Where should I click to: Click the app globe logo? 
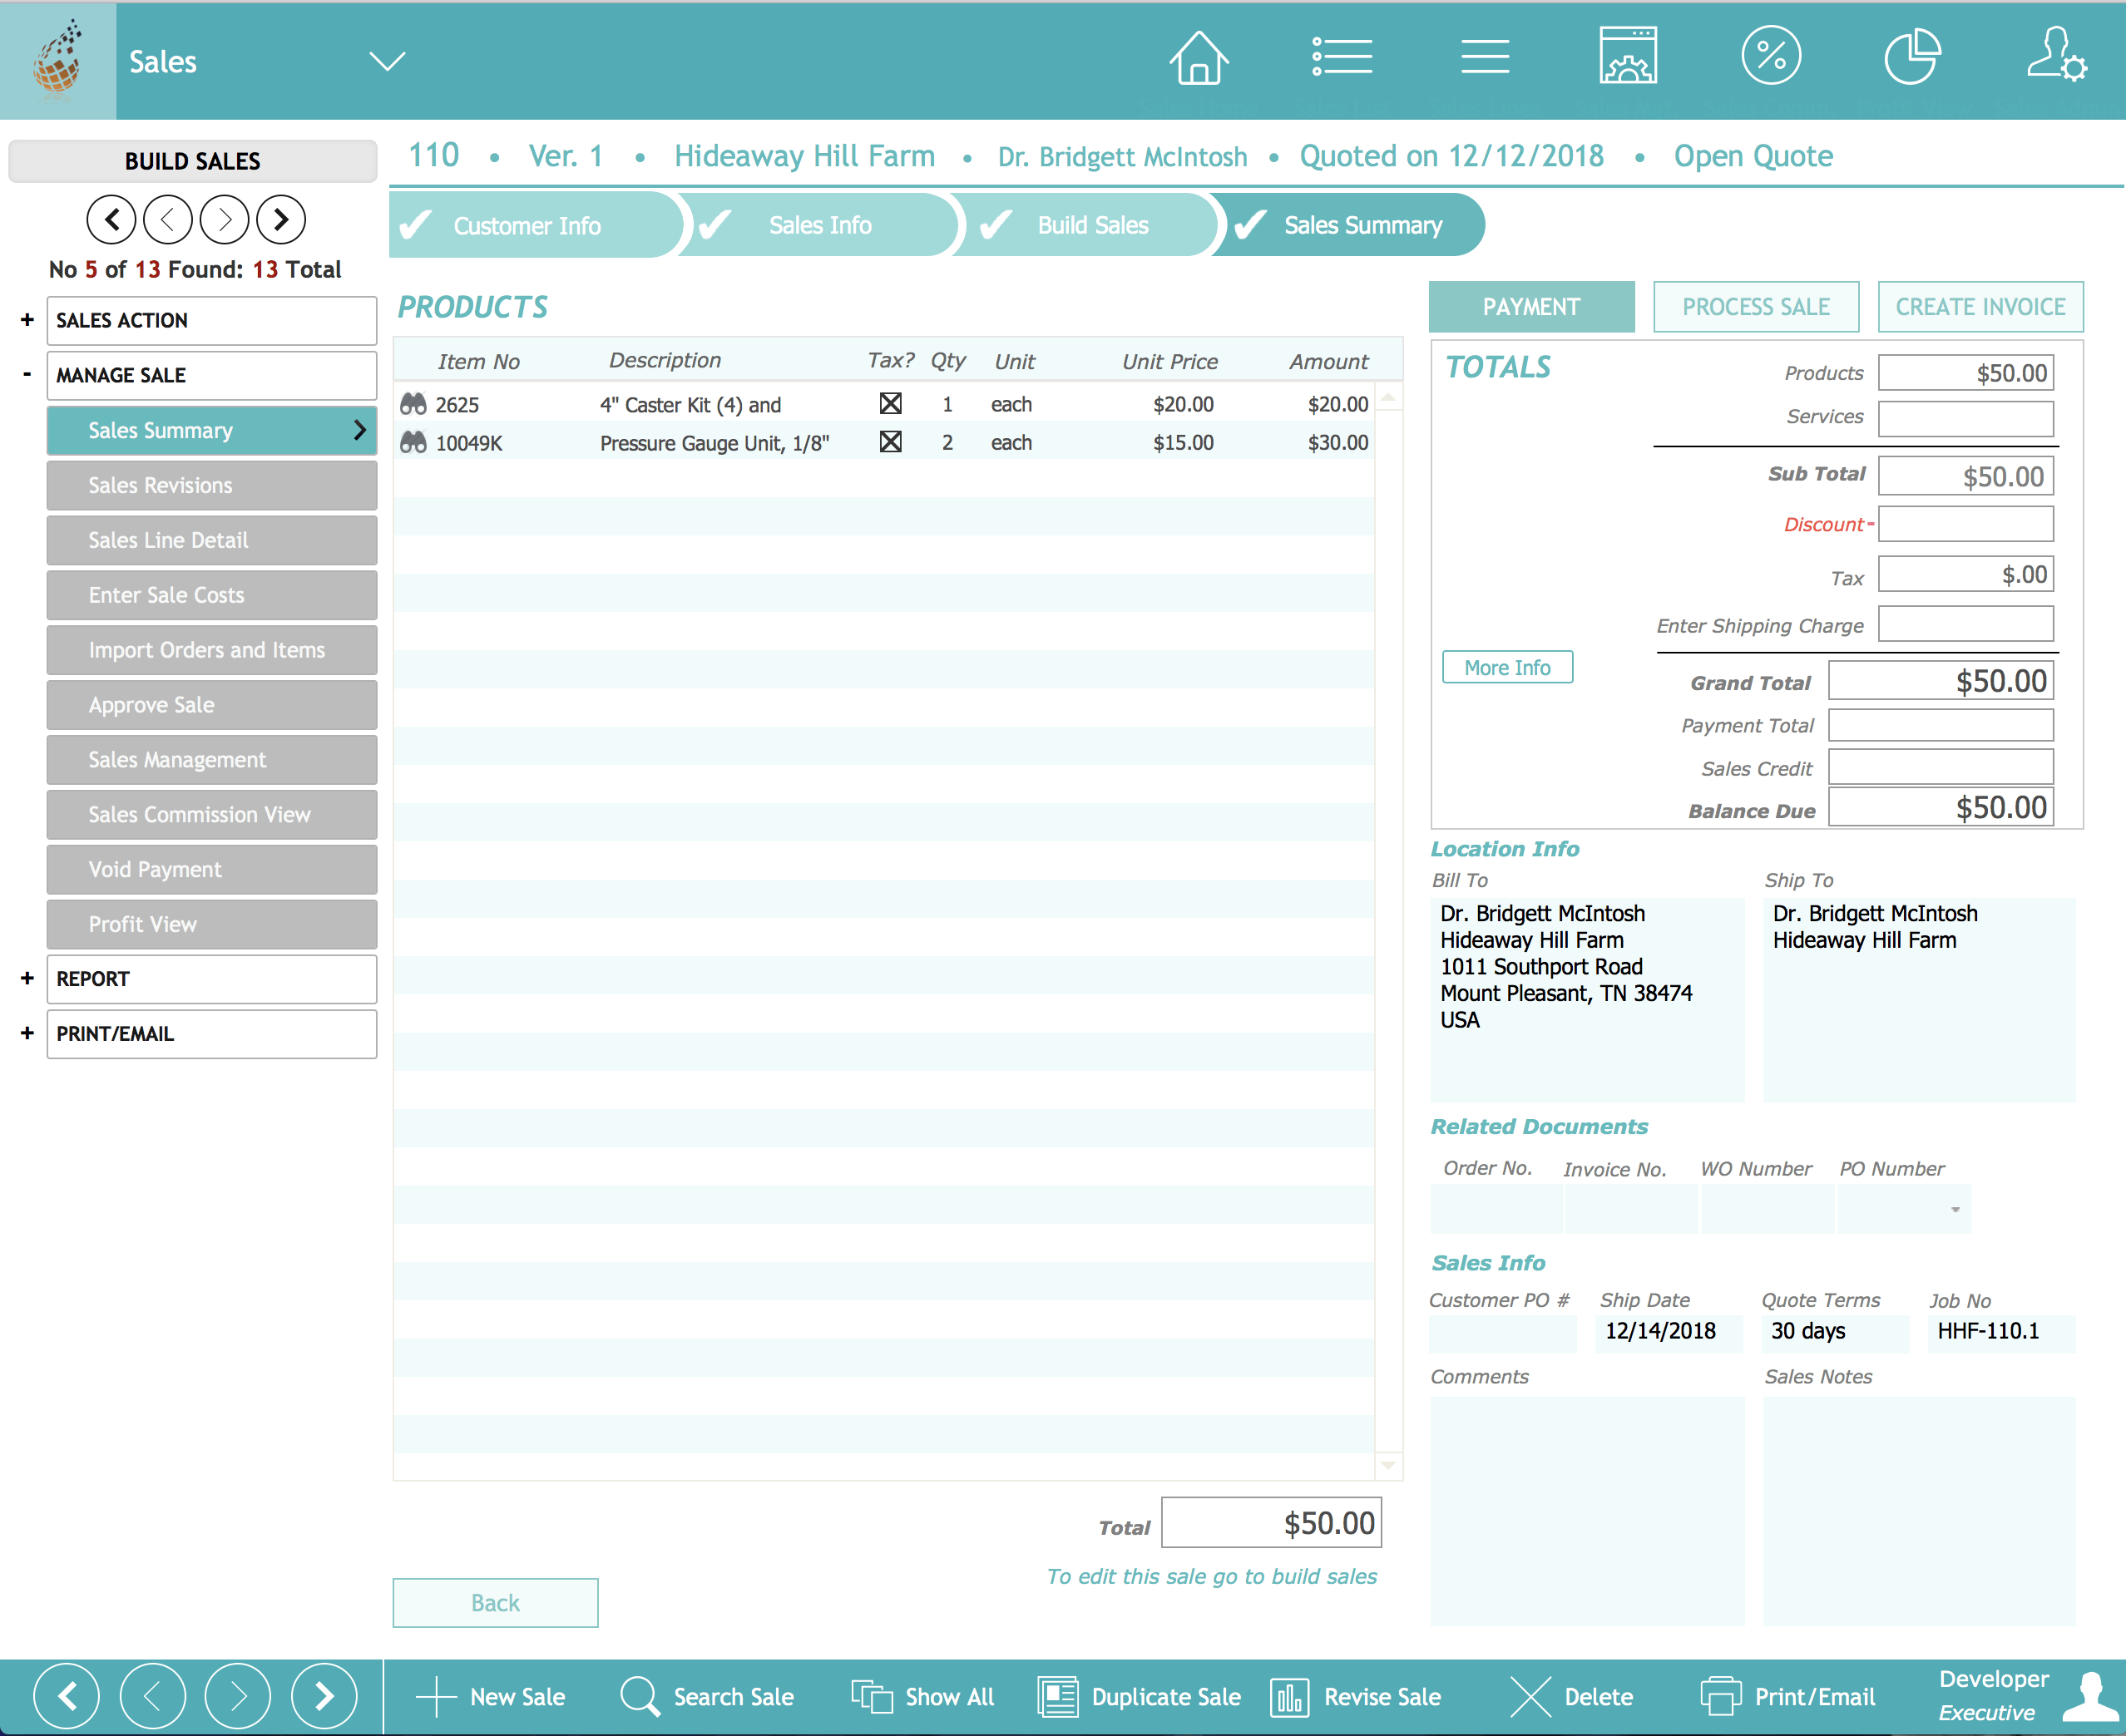coord(58,60)
